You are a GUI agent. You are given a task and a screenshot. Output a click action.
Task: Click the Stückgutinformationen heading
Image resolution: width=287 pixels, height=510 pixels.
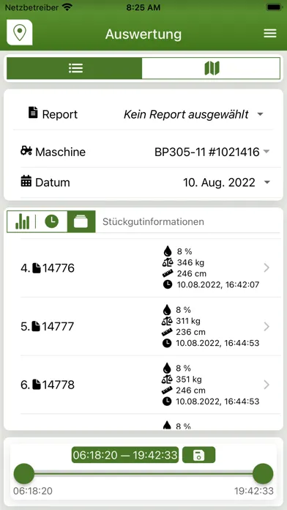click(x=153, y=222)
